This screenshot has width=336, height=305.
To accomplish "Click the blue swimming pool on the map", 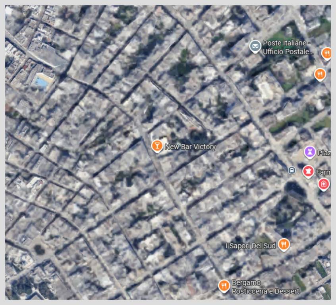I will [x=42, y=81].
